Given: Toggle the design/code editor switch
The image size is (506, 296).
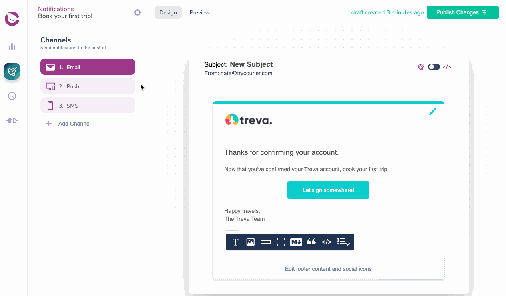Looking at the screenshot, I should tap(434, 67).
